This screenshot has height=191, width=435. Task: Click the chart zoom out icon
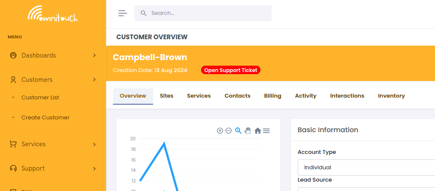(x=228, y=131)
